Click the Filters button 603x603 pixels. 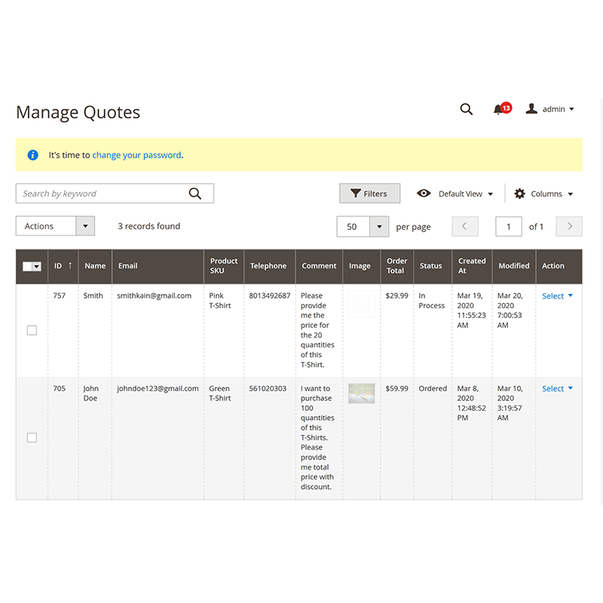pyautogui.click(x=369, y=194)
